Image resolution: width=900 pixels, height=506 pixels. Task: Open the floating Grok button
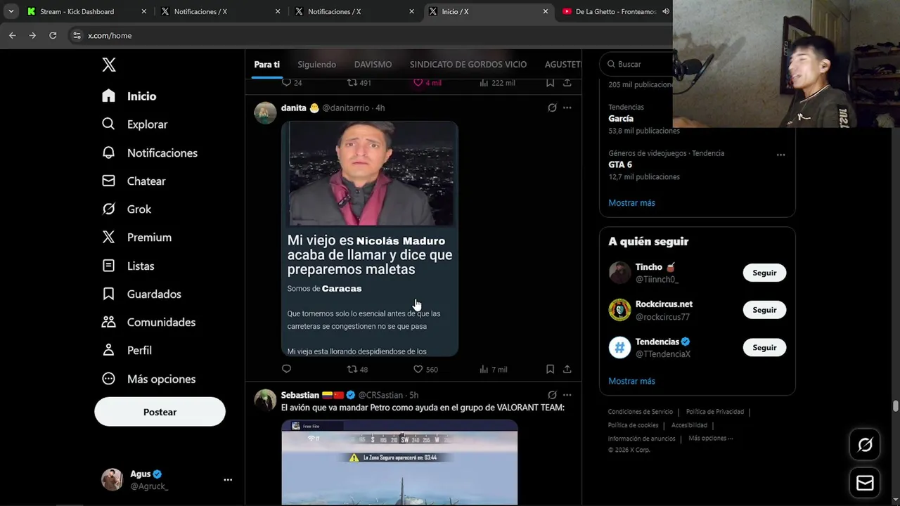click(865, 445)
